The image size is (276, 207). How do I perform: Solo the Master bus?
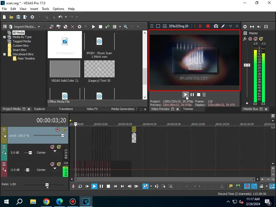point(261,39)
